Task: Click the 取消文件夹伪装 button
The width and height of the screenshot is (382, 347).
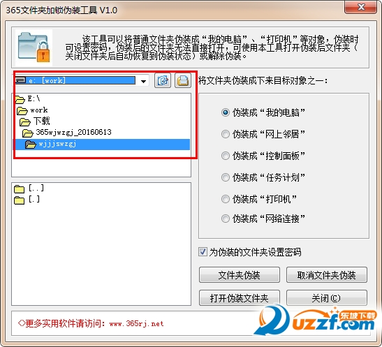Action: click(x=326, y=275)
